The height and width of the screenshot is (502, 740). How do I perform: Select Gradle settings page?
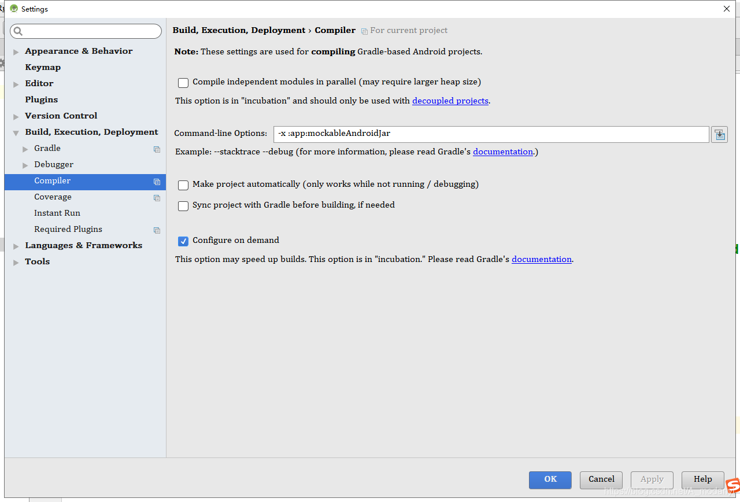coord(47,148)
